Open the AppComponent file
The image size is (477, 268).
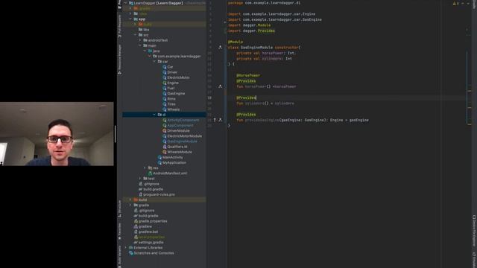(177, 126)
